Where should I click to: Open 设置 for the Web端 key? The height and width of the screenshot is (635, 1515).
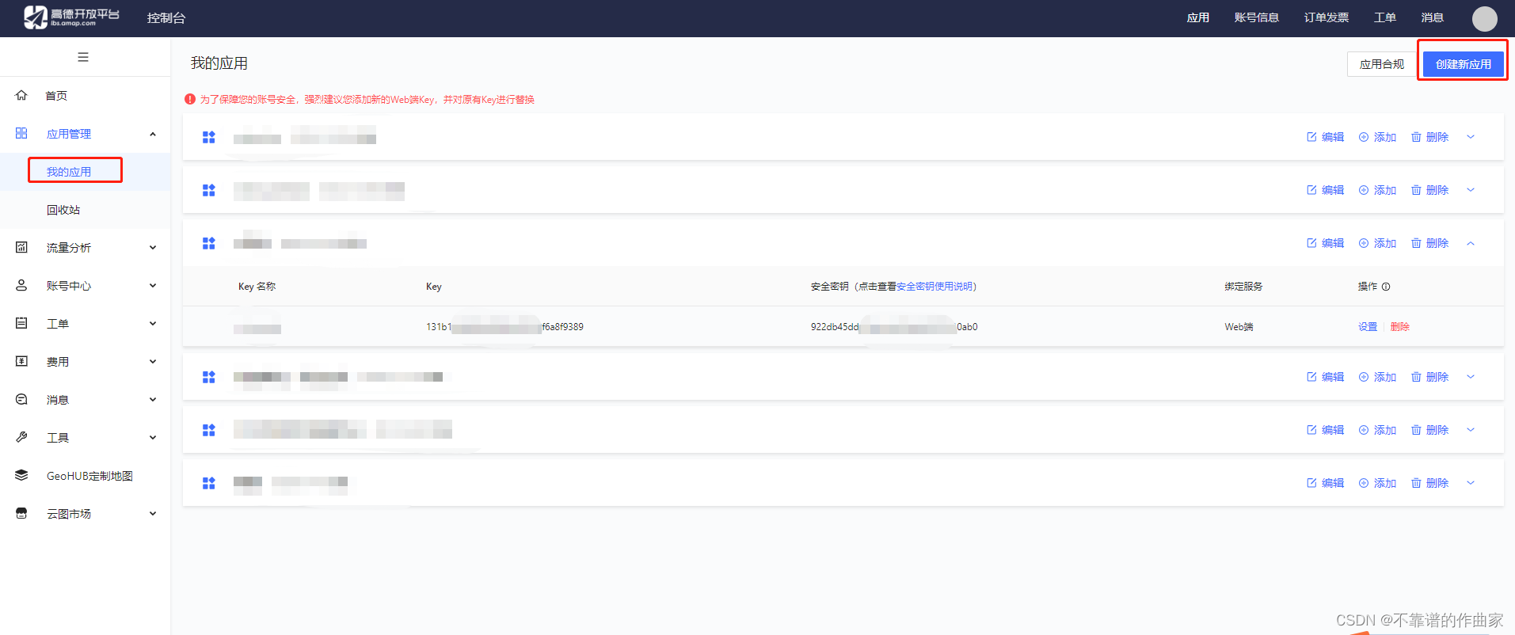point(1368,327)
